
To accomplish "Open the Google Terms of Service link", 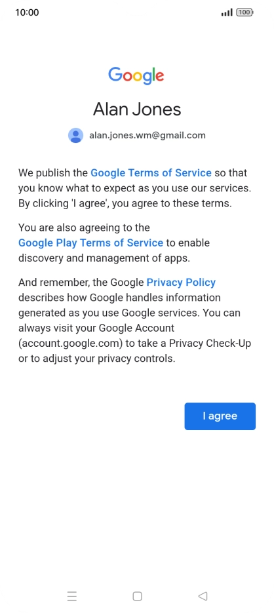I will (x=151, y=173).
